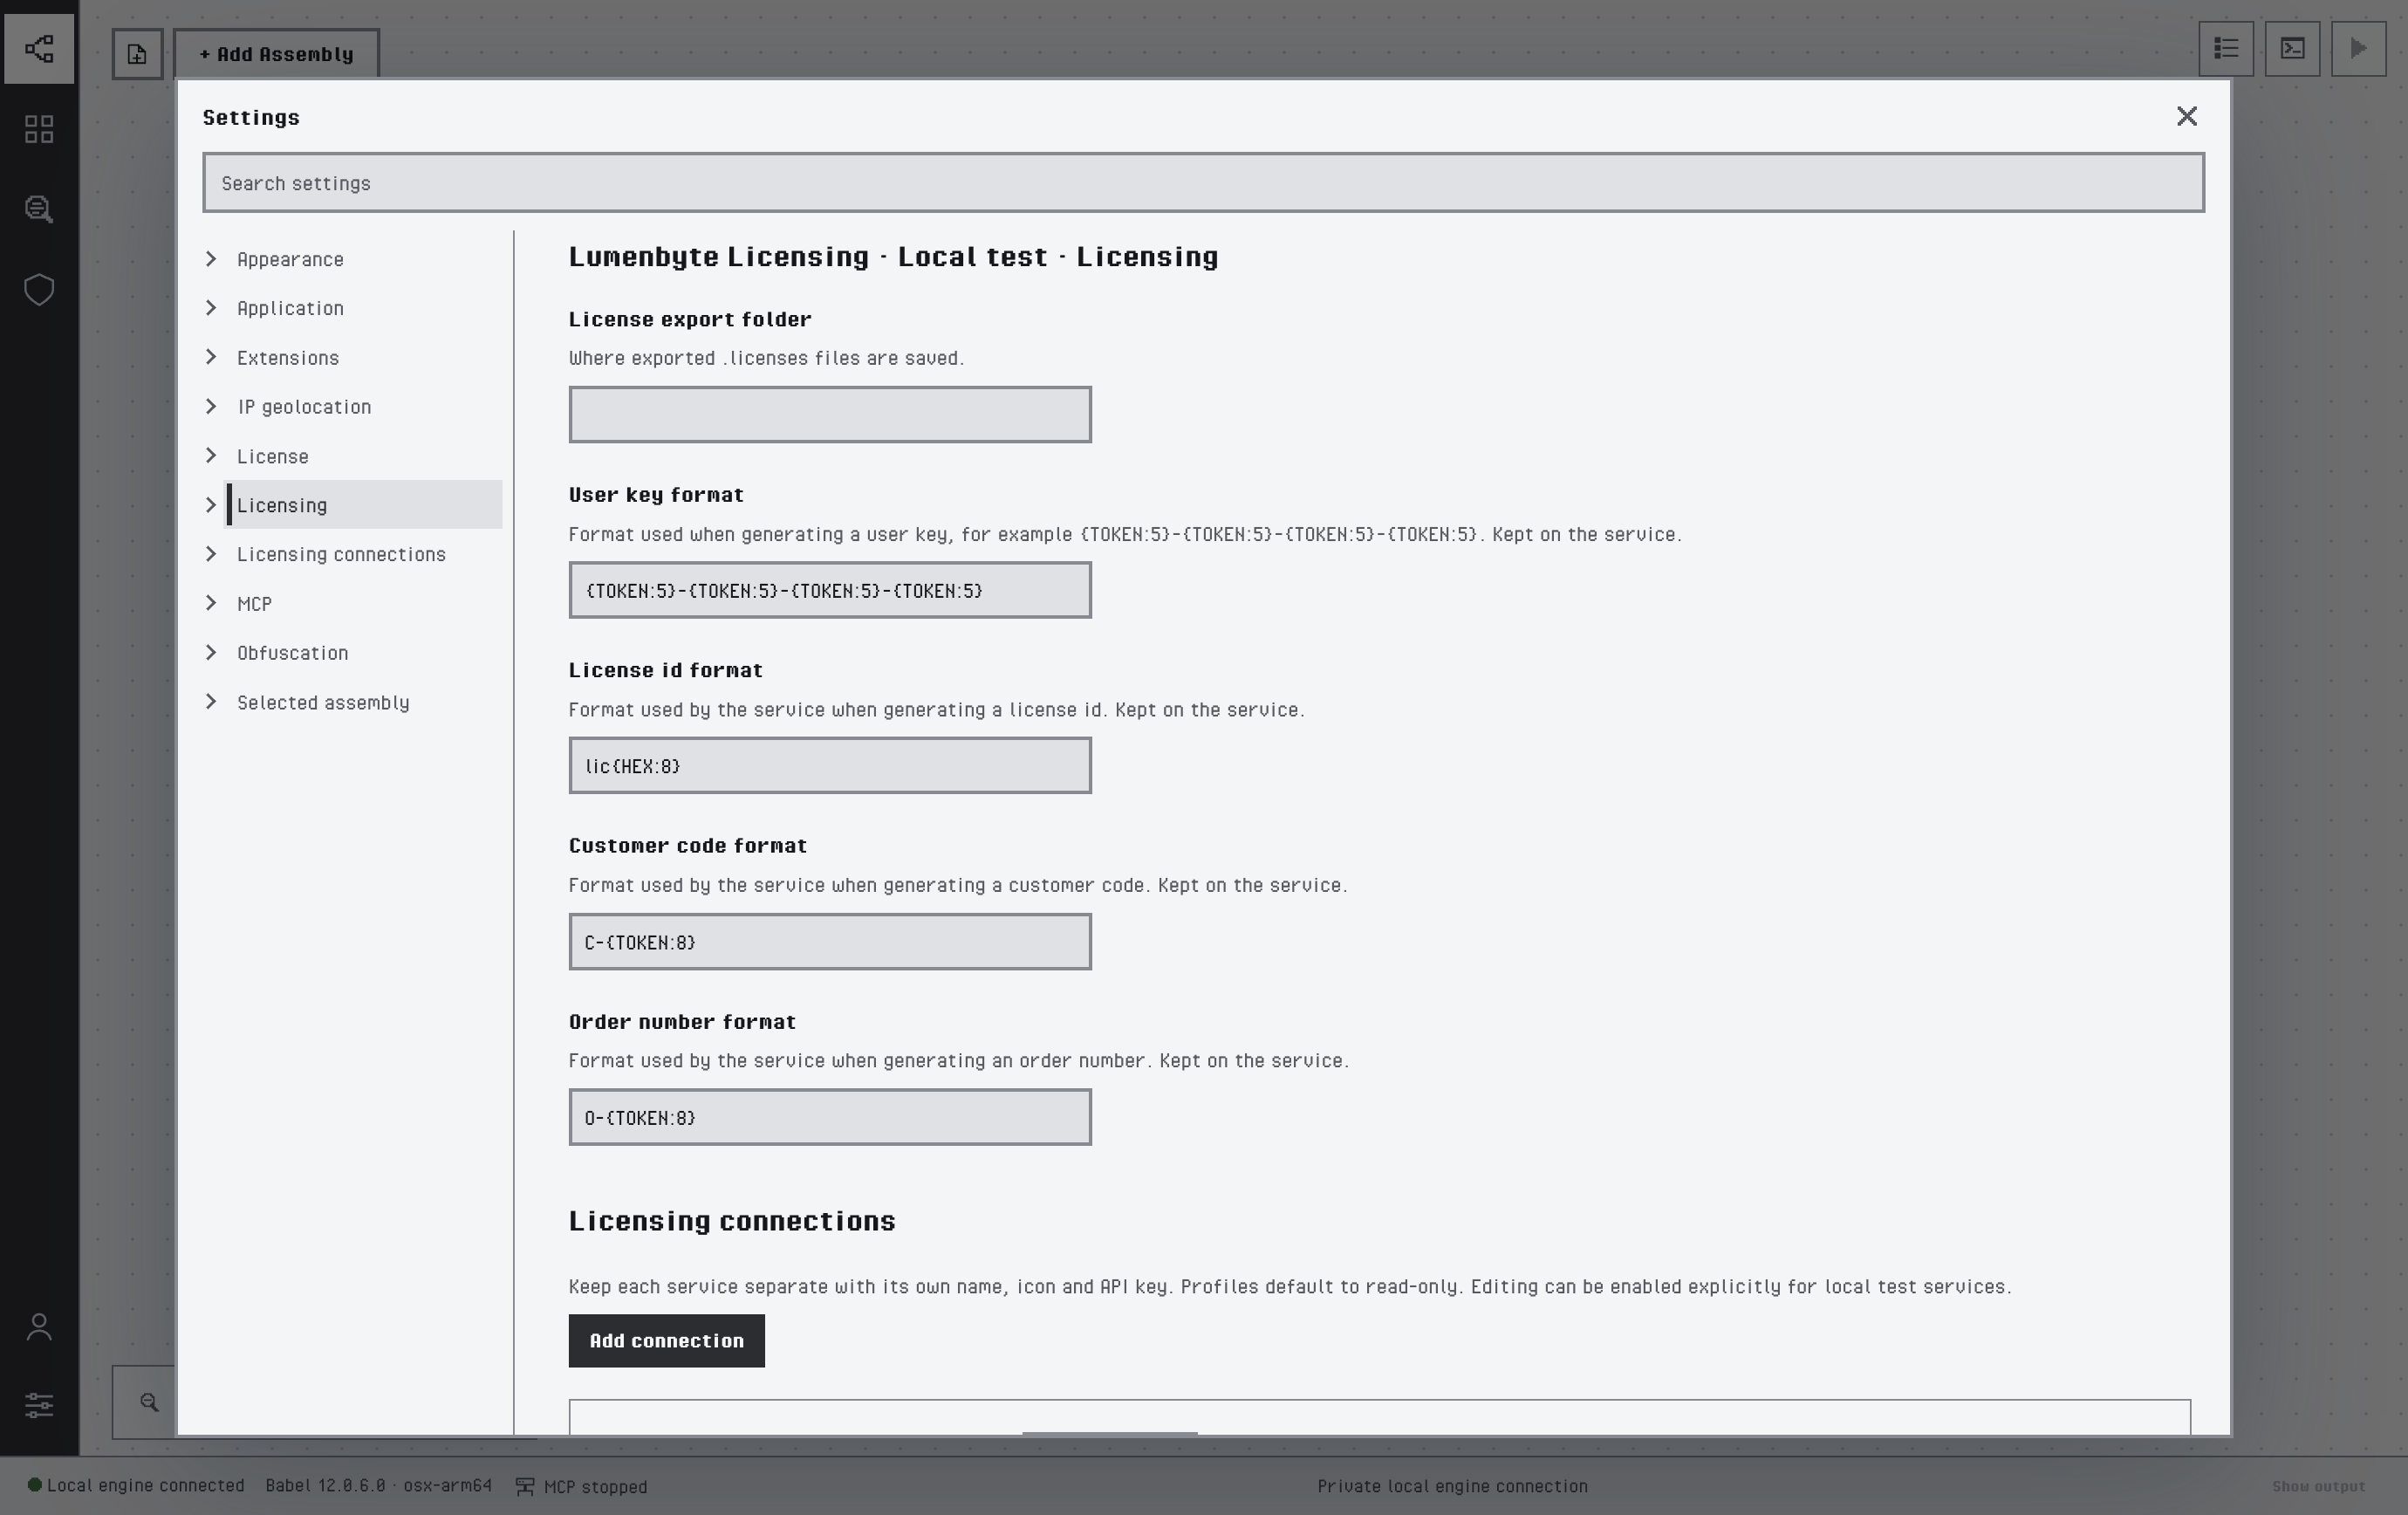Click the Lumenbyte Licensing page heading
2408x1515 pixels.
point(893,257)
